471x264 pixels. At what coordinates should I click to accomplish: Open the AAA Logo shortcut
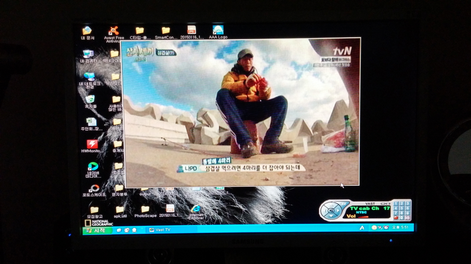[x=218, y=33]
